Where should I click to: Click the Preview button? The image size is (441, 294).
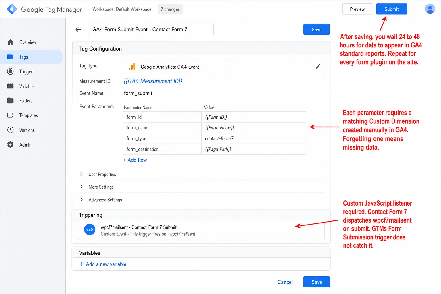click(x=357, y=9)
